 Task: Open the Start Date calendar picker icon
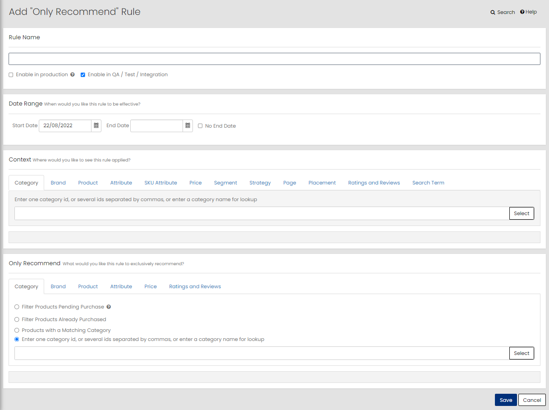pyautogui.click(x=96, y=126)
